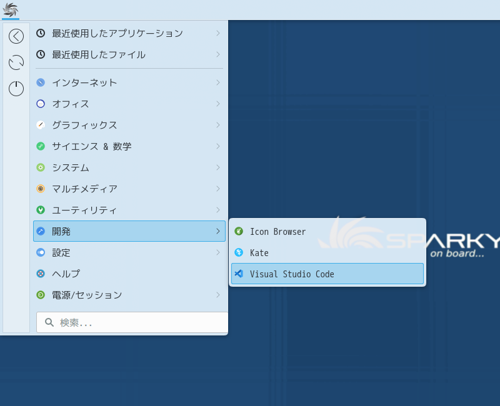
Task: Click the マルチメディア orange icon
Action: click(41, 189)
